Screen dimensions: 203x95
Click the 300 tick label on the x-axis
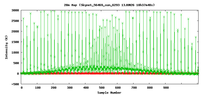[70, 88]
